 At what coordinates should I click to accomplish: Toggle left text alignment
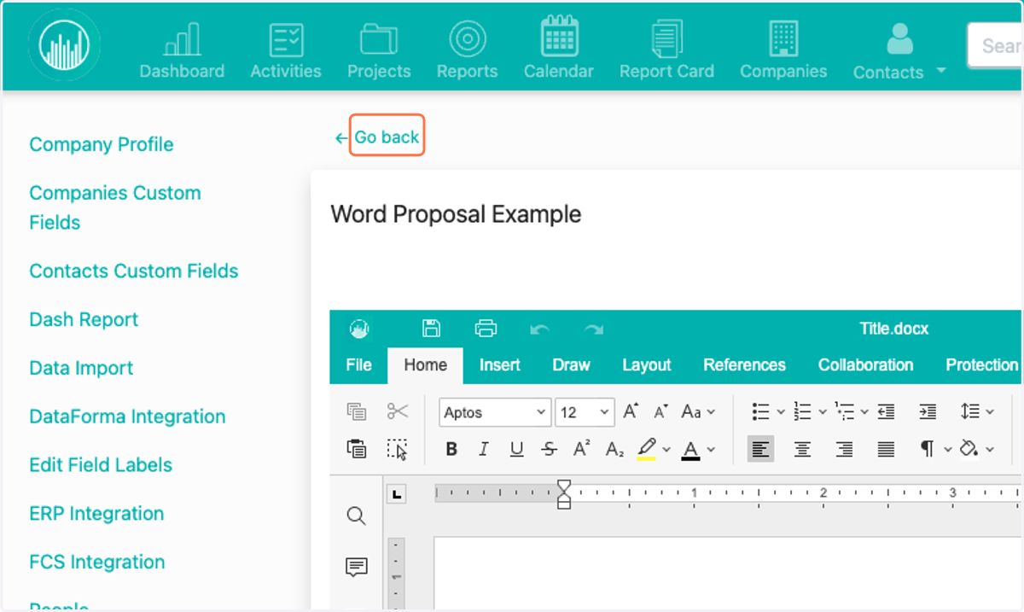pyautogui.click(x=761, y=449)
